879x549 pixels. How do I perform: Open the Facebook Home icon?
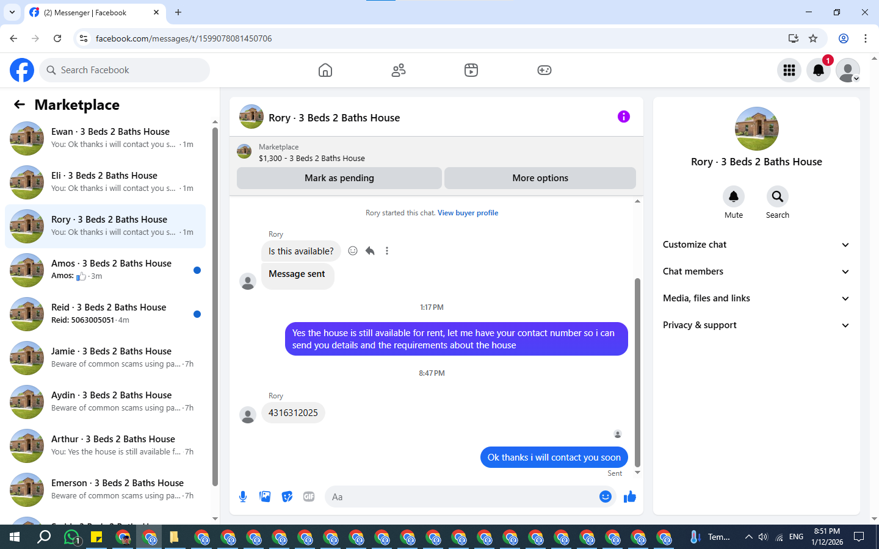pos(325,70)
